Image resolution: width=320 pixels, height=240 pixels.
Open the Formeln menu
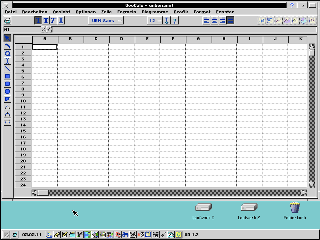tap(127, 12)
